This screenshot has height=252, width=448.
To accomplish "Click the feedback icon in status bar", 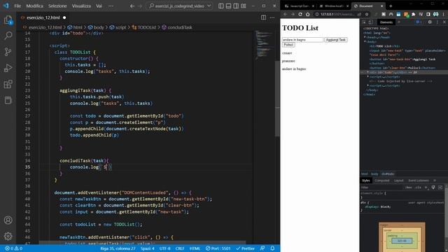I will (262, 248).
